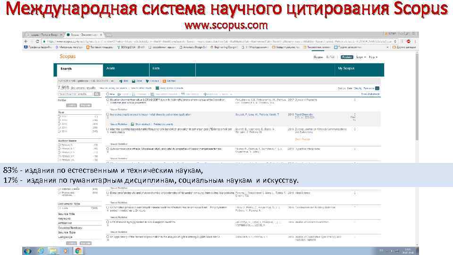Tick the 'Use of lessons' result checkbox
453x255 pixels.
click(108, 222)
